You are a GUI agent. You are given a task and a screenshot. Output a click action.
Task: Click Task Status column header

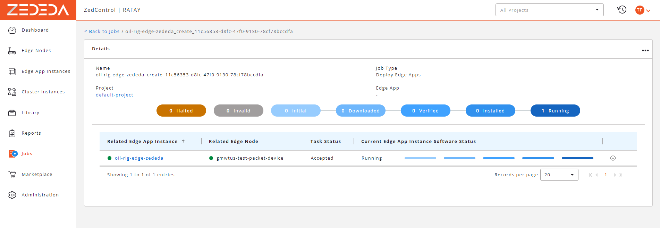[x=325, y=142]
